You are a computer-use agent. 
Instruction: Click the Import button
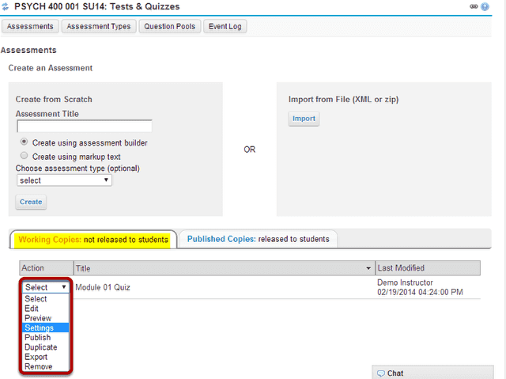tap(304, 119)
